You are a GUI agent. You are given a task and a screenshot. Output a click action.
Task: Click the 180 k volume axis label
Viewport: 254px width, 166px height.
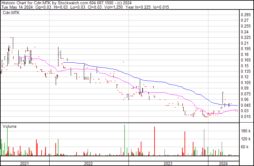click(245, 131)
